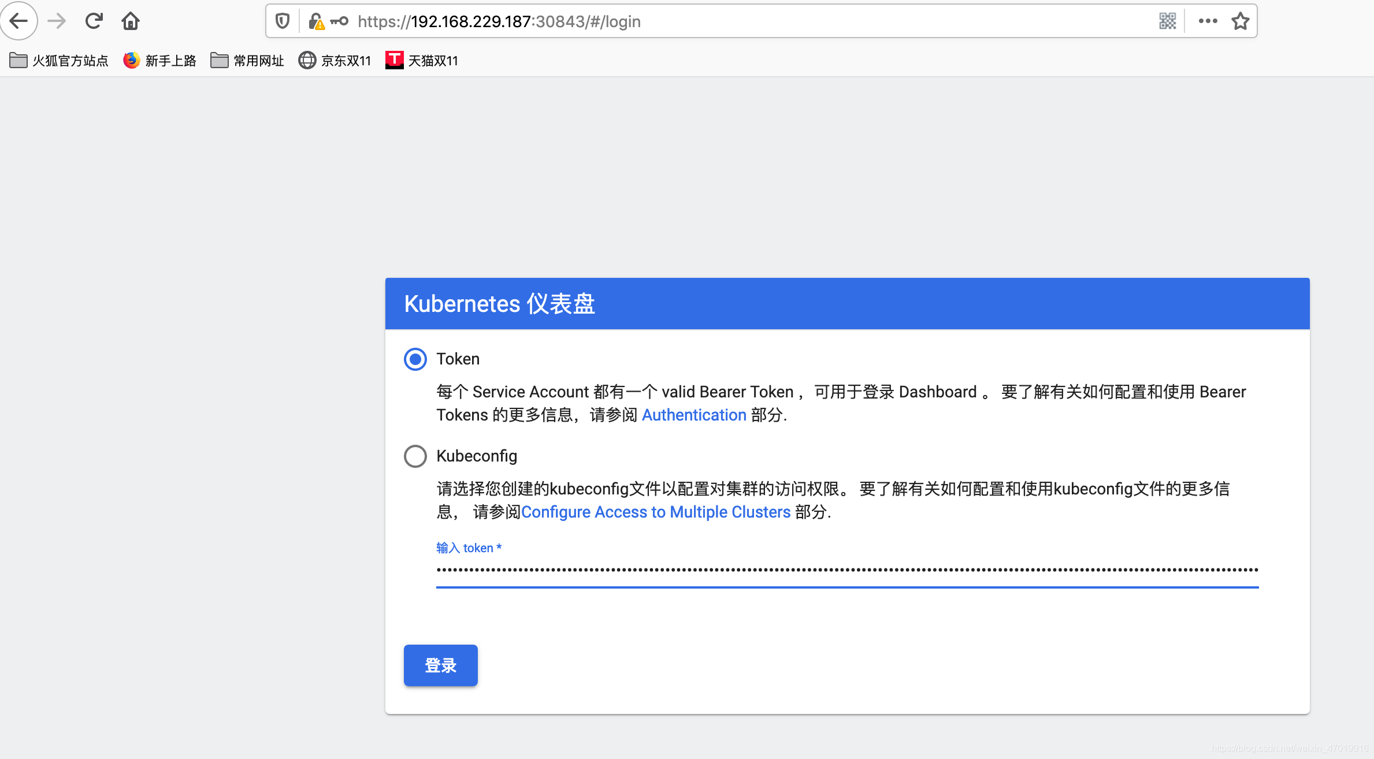Open the saved logins key icon
Image resolution: width=1374 pixels, height=759 pixels.
click(339, 21)
